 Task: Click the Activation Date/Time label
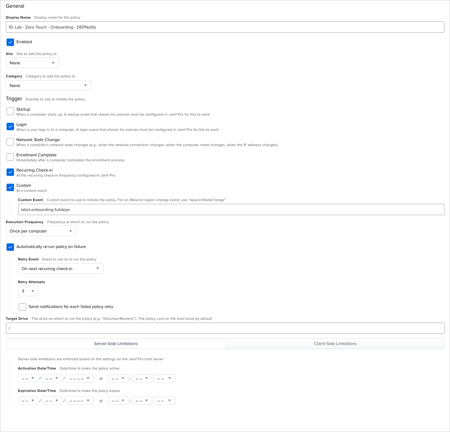click(x=37, y=368)
